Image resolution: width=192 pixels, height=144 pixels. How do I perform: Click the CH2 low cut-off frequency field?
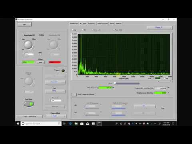pos(91,113)
